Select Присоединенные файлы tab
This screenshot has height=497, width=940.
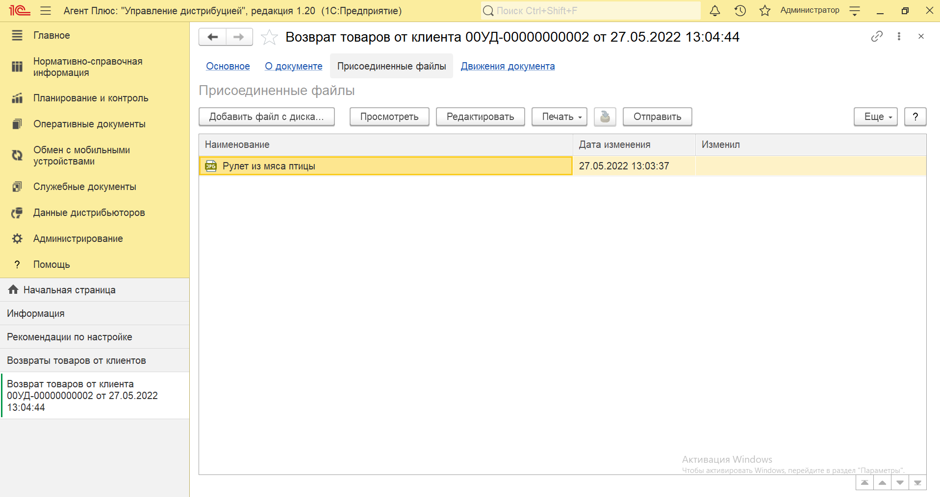click(x=391, y=66)
